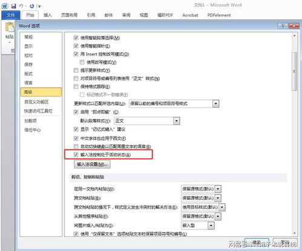Switch to the 开始 ribbon tab
The image size is (302, 251).
[30, 15]
